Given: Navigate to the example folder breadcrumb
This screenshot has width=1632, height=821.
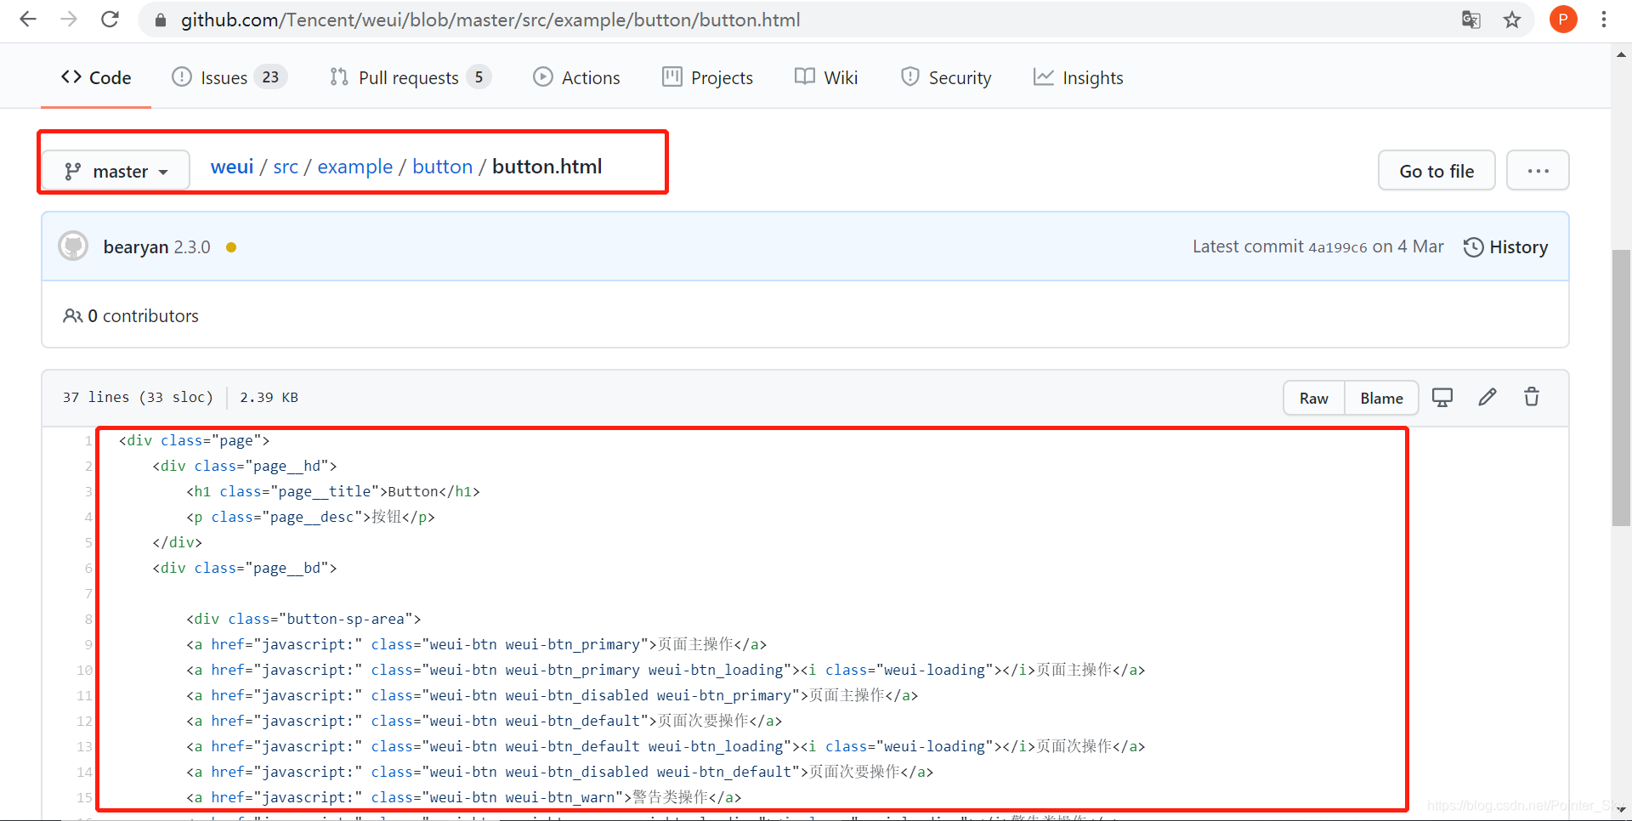Looking at the screenshot, I should coord(355,167).
